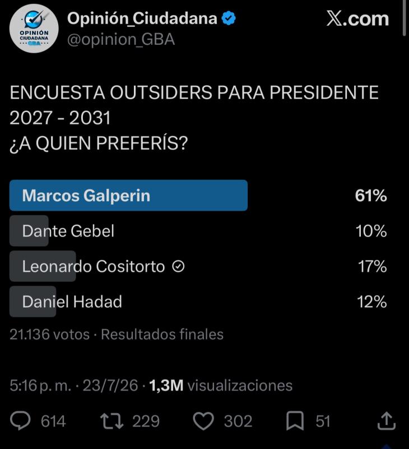409x449 pixels.
Task: Open the share upload icon
Action: tap(387, 420)
